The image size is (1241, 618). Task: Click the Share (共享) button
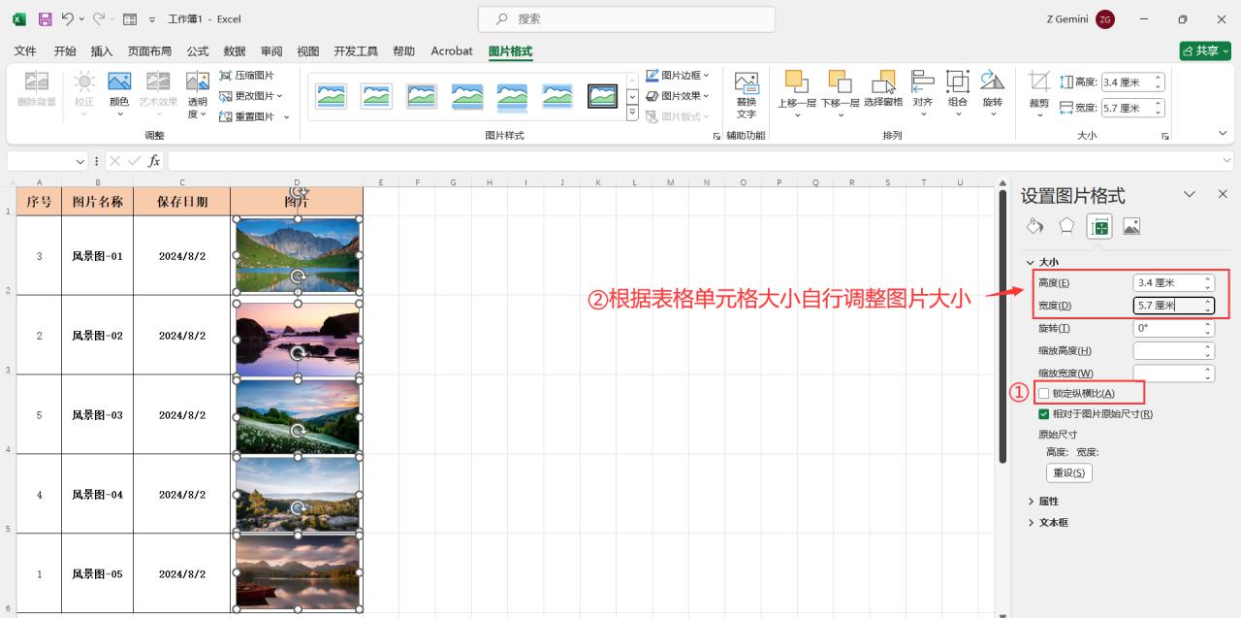click(x=1205, y=51)
